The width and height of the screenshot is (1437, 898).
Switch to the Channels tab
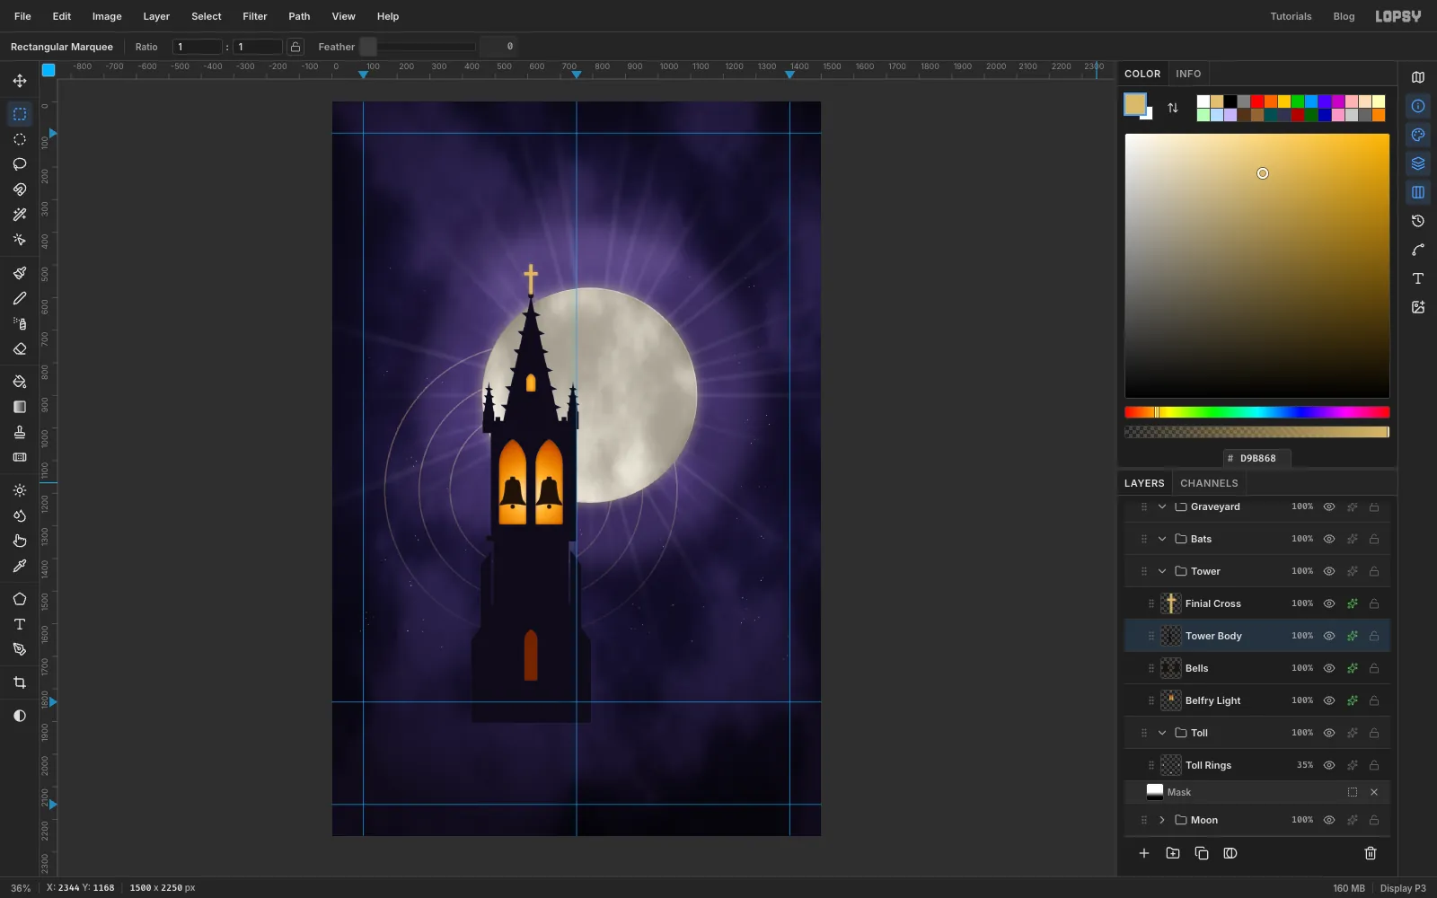(1209, 483)
